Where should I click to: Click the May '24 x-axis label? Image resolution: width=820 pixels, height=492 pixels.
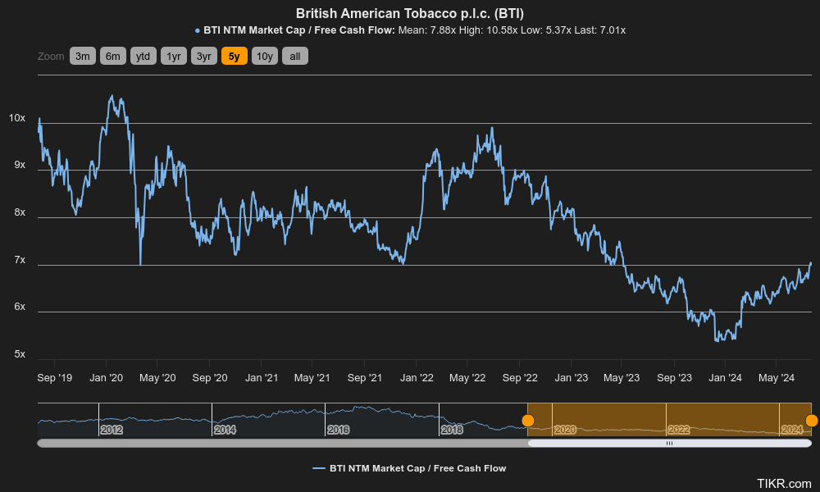777,377
